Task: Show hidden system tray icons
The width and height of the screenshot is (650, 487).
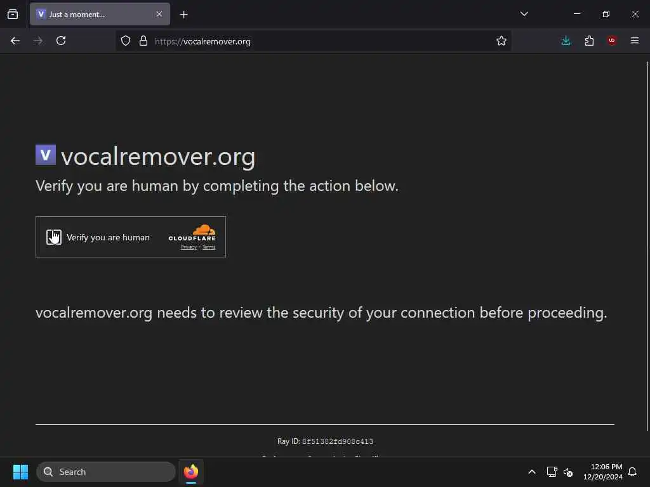Action: pyautogui.click(x=532, y=472)
